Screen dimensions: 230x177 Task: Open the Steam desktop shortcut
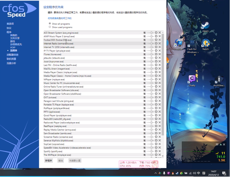coord(205,26)
